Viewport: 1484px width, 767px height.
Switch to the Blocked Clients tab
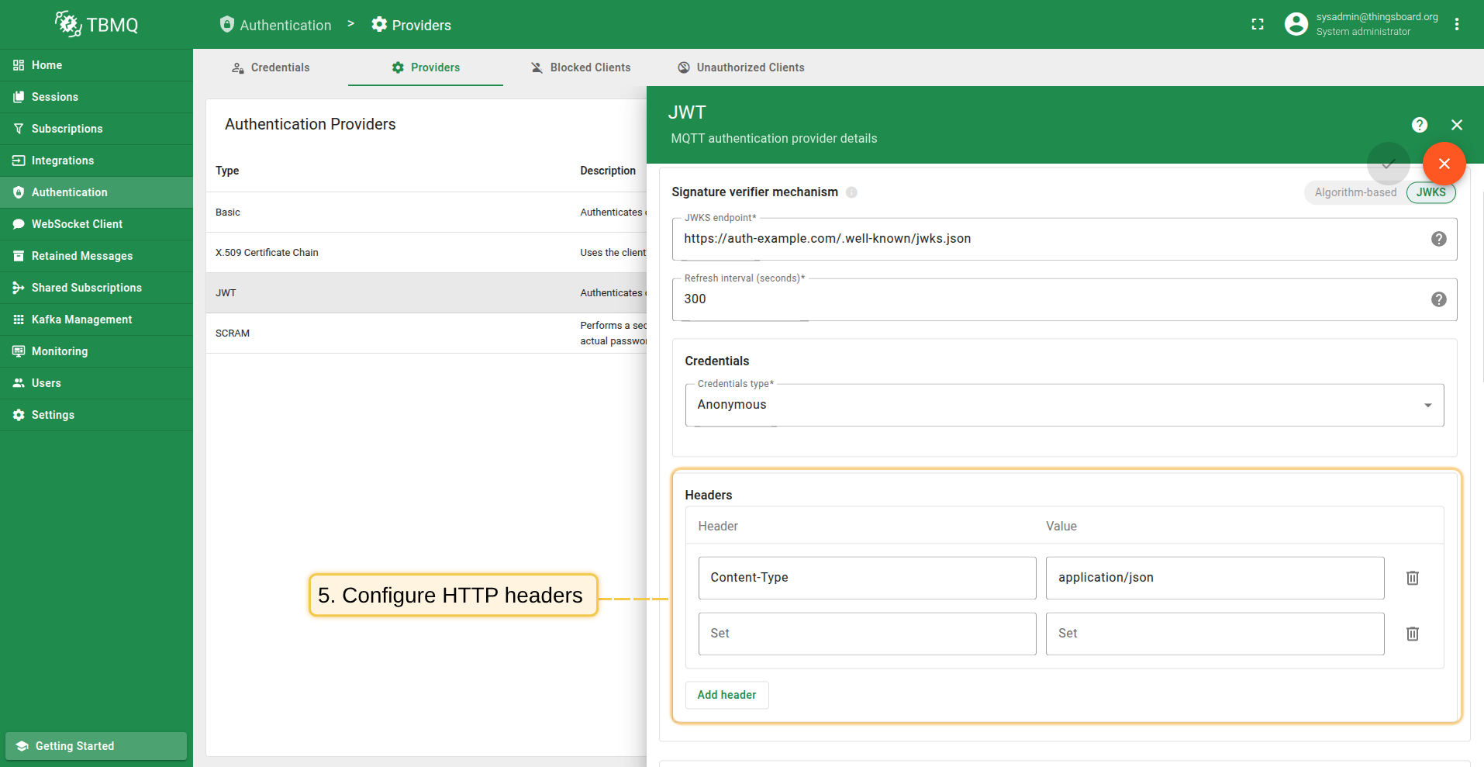pos(580,67)
